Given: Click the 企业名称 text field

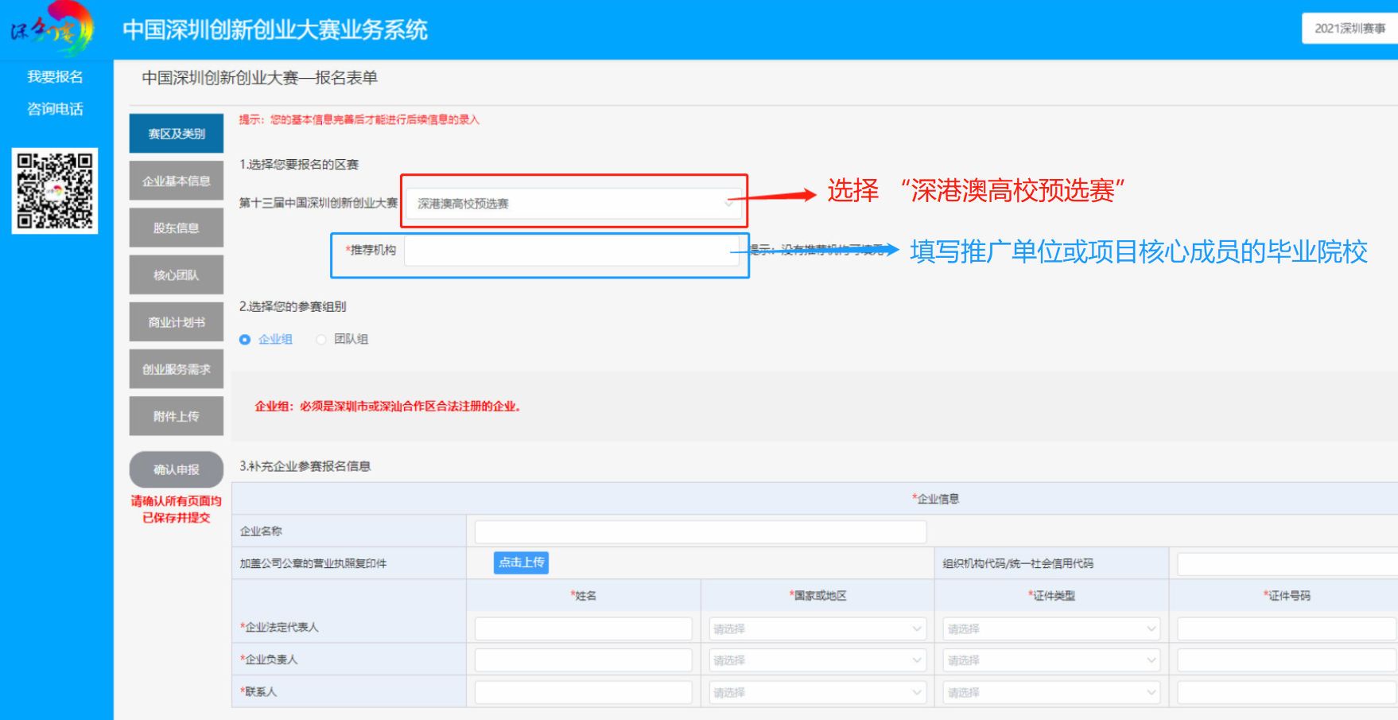Looking at the screenshot, I should click(x=700, y=531).
